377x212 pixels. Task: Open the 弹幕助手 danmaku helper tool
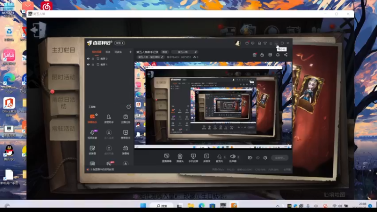(x=92, y=119)
